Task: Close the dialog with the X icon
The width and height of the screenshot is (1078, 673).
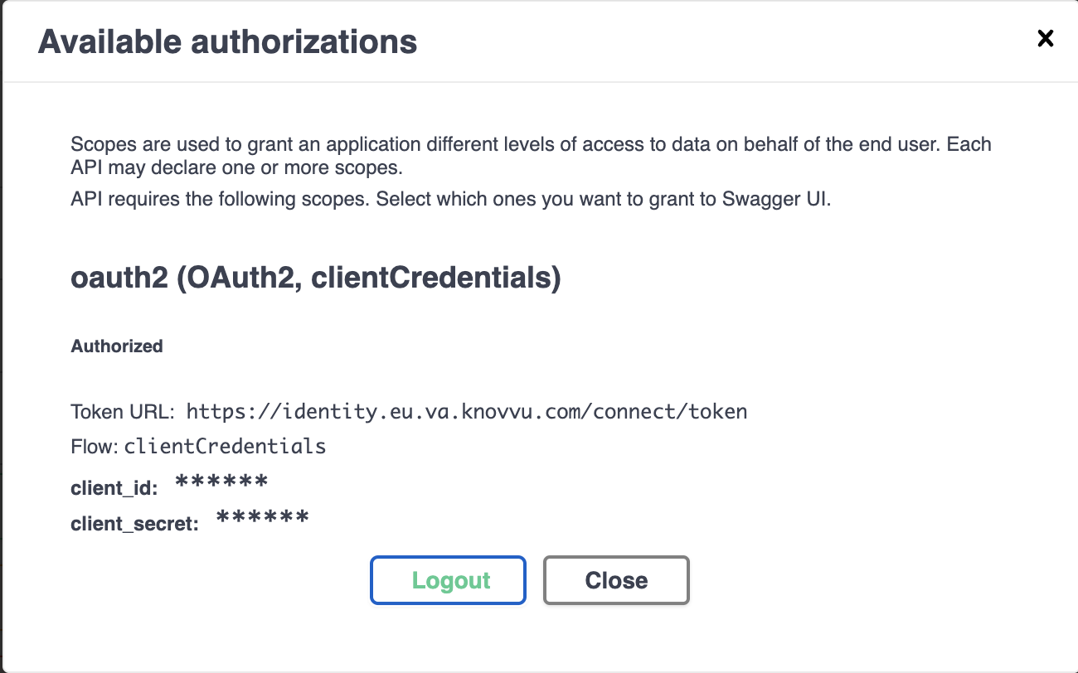Action: tap(1046, 38)
